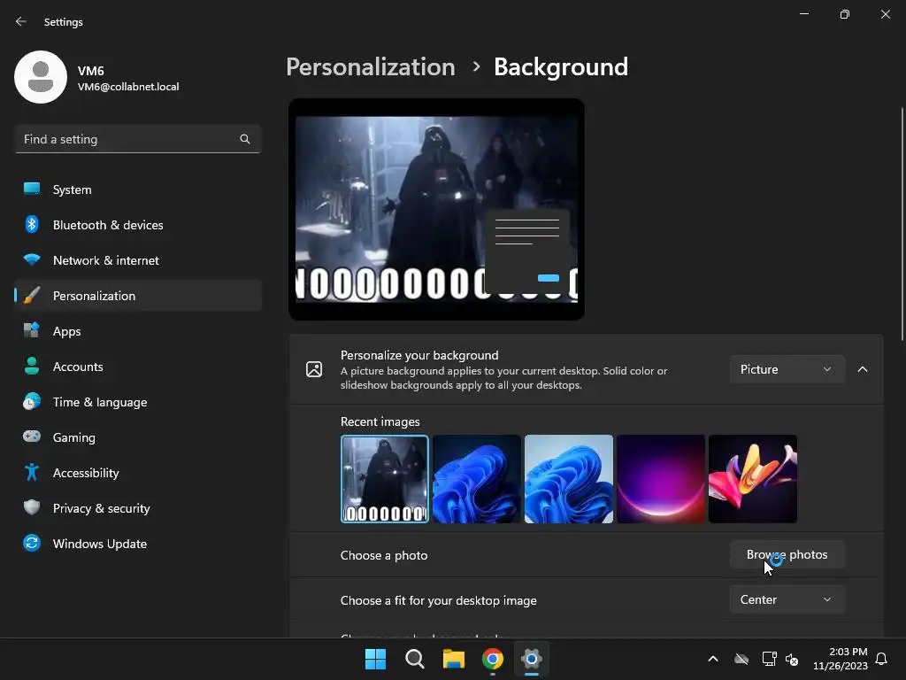Open the network status tray icon

coord(769,659)
